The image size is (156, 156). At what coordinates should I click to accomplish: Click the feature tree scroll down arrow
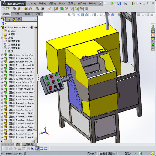coord(36,138)
